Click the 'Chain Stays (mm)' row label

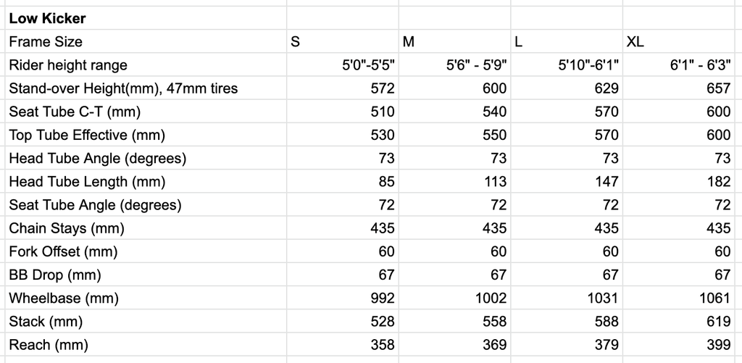click(x=67, y=228)
